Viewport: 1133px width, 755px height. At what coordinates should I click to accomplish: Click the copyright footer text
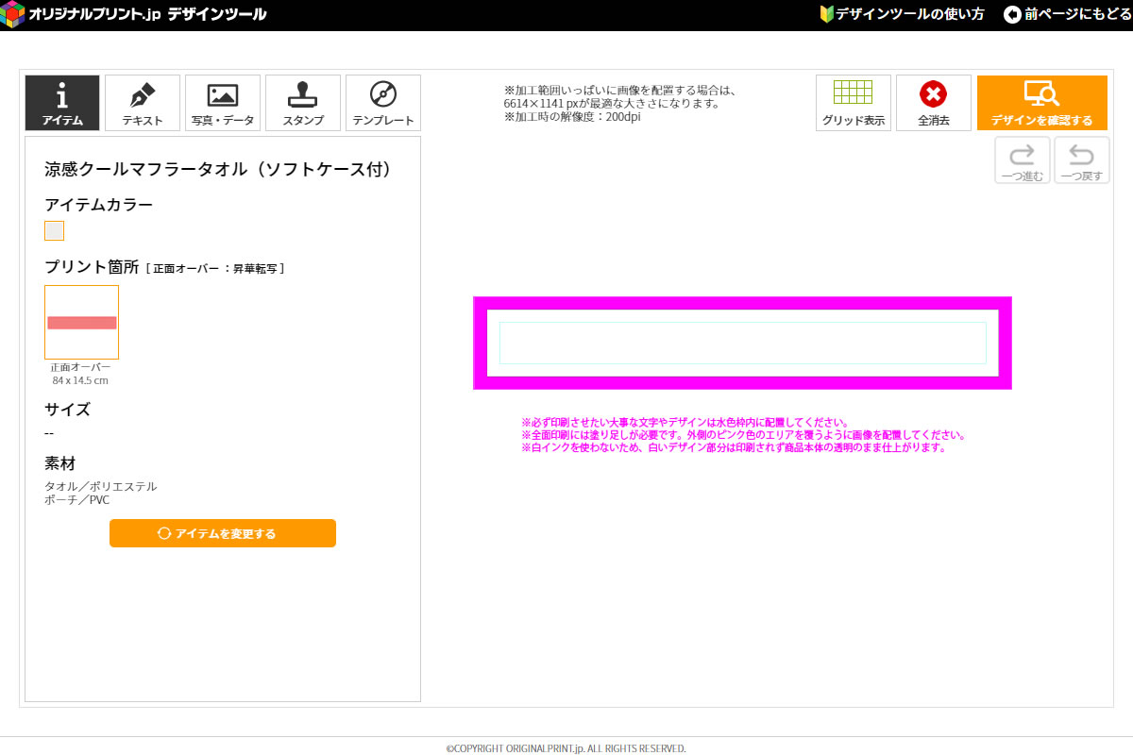click(x=566, y=748)
